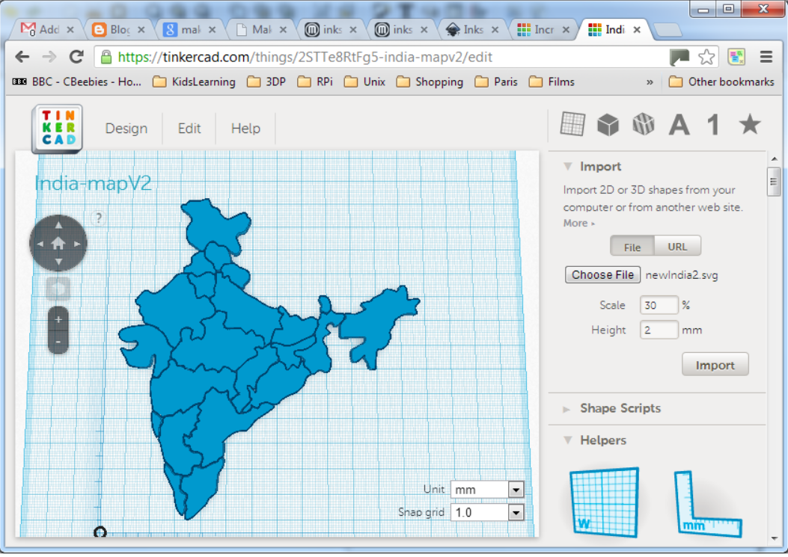Bookmark this page with the star icon
Screen dimensions: 788x557
706,57
